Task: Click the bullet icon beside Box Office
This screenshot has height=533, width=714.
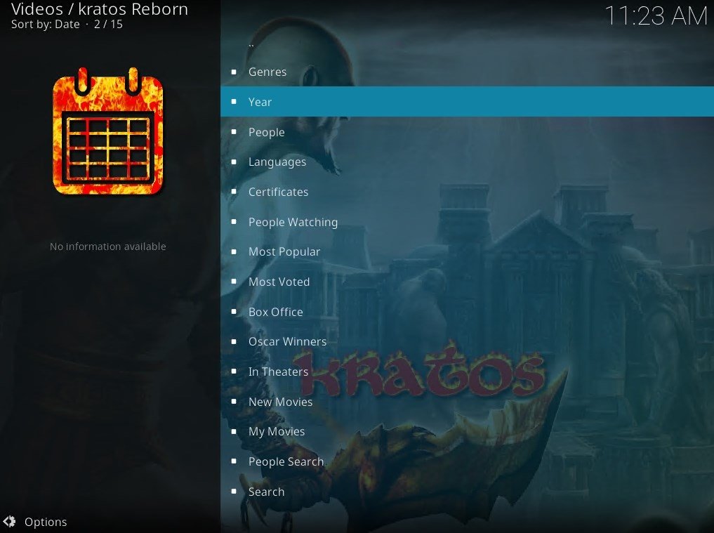Action: (234, 312)
